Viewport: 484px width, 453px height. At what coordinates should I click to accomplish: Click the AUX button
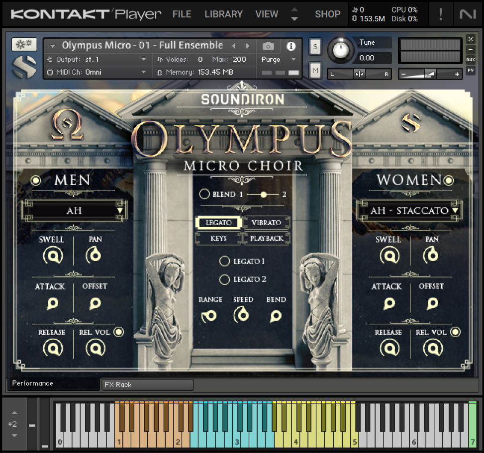(x=471, y=60)
